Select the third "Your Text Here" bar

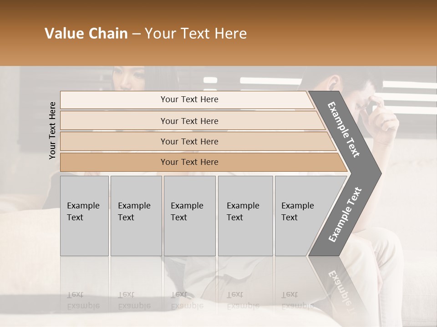coord(189,142)
